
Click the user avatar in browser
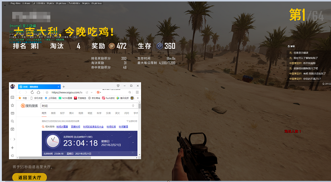pos(13,86)
